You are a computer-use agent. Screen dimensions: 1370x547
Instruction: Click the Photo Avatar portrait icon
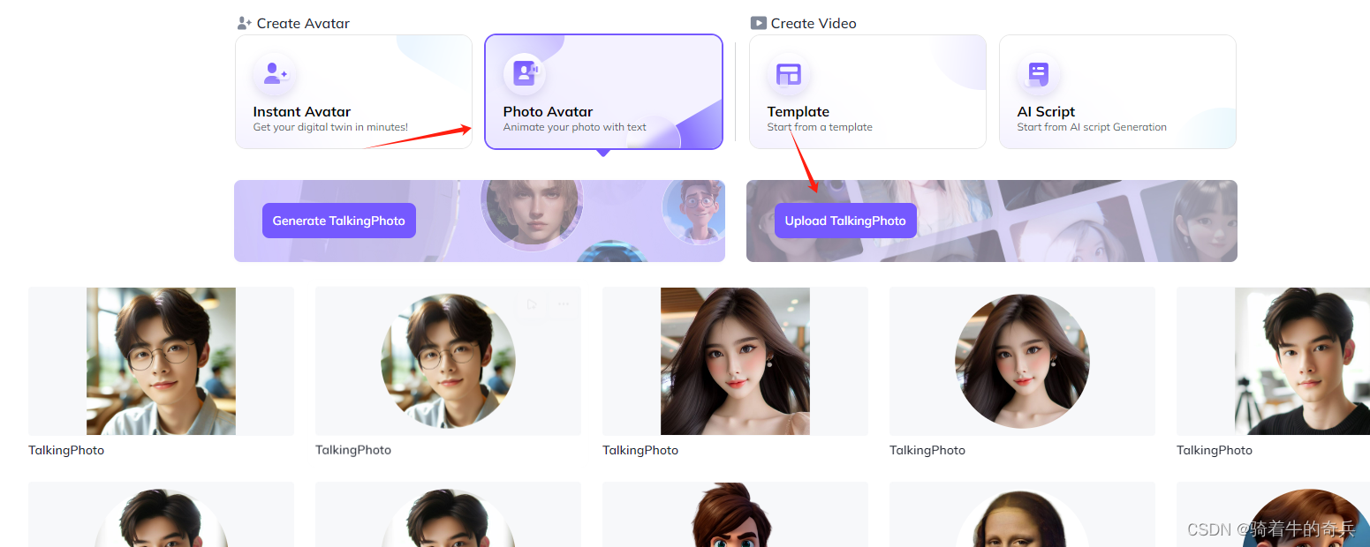[525, 74]
